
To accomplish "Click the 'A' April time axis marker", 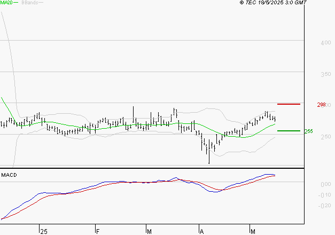I will [x=202, y=231].
